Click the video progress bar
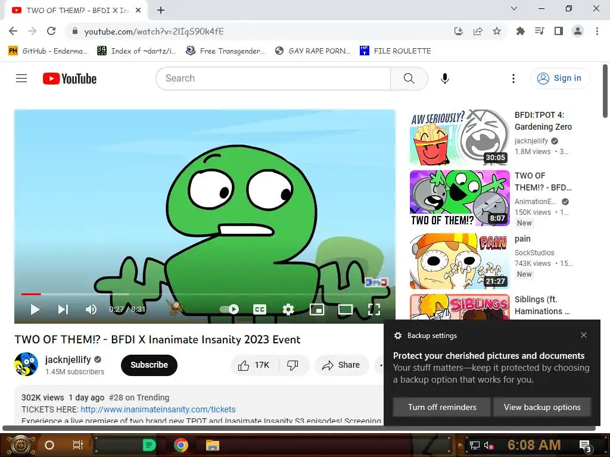The image size is (610, 457). point(205,294)
